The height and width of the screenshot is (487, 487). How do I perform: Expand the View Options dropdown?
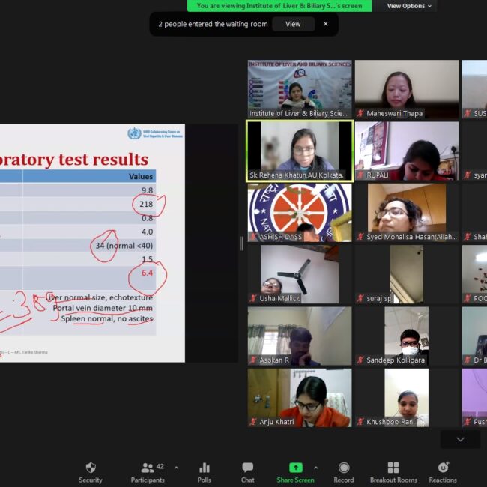click(409, 6)
